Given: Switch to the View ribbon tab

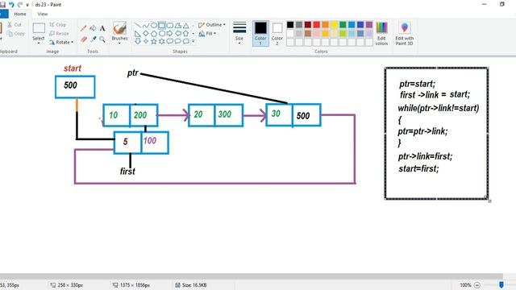Looking at the screenshot, I should pyautogui.click(x=43, y=14).
